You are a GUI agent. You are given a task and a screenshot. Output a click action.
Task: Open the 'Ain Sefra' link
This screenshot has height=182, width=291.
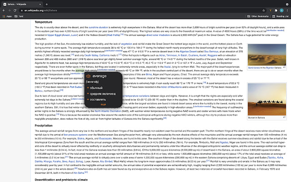tap(79, 173)
